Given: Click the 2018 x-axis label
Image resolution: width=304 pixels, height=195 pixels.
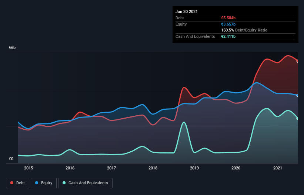Looking at the screenshot, I should point(153,168).
